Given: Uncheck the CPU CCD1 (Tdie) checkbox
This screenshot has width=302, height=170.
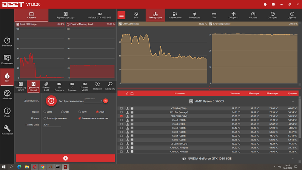Looking at the screenshot, I should pos(121,116).
